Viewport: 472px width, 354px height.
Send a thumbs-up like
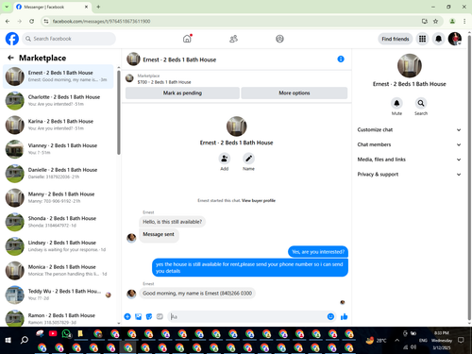coord(344,316)
